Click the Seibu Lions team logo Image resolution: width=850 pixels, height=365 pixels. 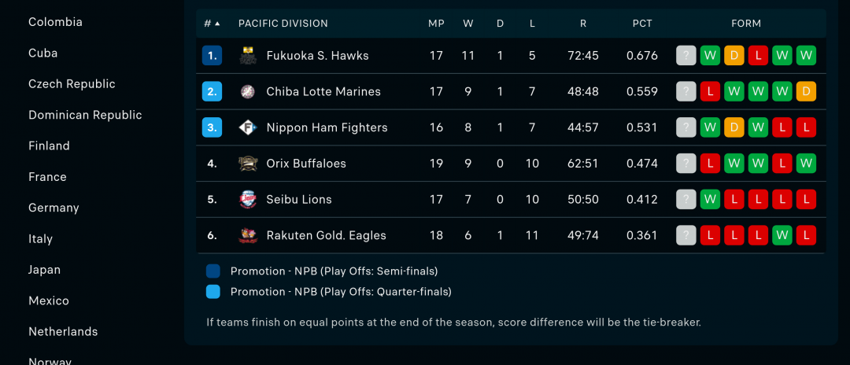tap(248, 200)
